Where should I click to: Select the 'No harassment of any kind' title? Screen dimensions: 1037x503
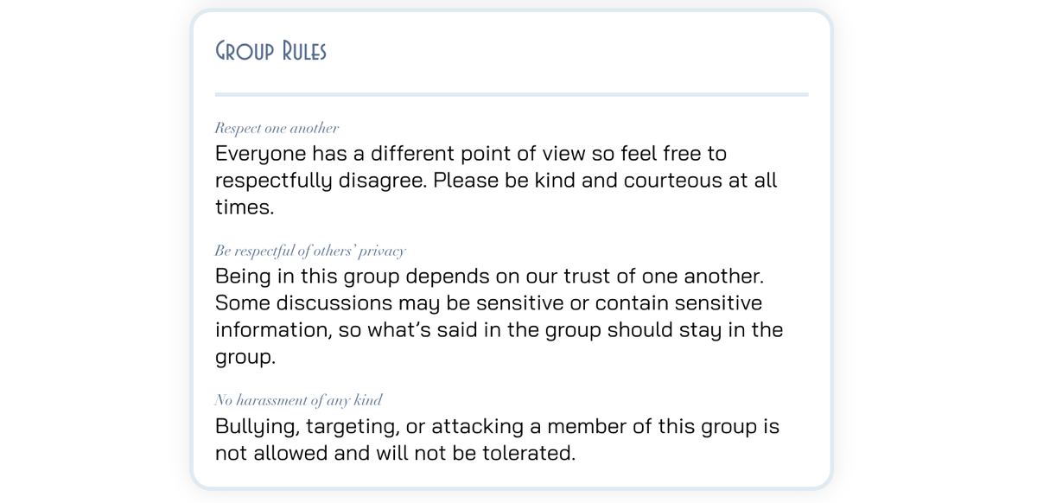(298, 400)
